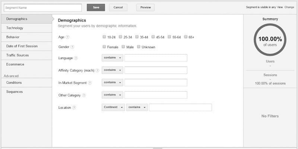Check the 65+ age box
This screenshot has width=298, height=149.
tap(186, 37)
